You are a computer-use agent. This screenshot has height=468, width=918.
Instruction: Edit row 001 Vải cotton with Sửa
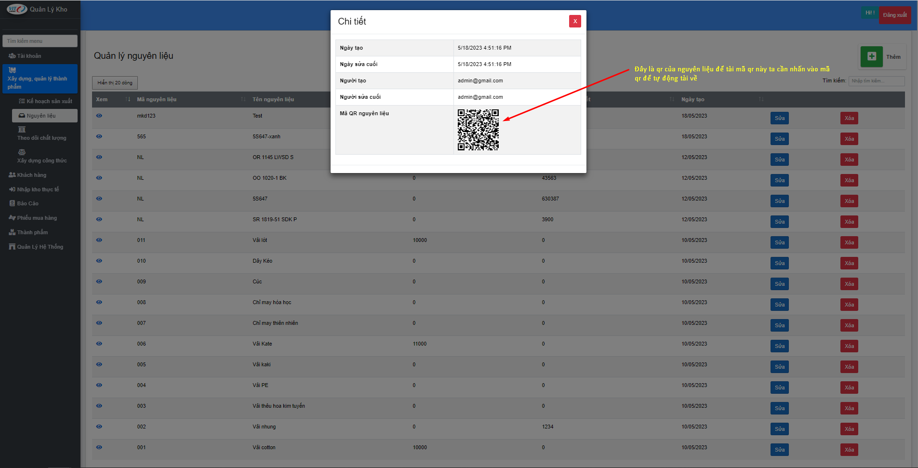[780, 450]
